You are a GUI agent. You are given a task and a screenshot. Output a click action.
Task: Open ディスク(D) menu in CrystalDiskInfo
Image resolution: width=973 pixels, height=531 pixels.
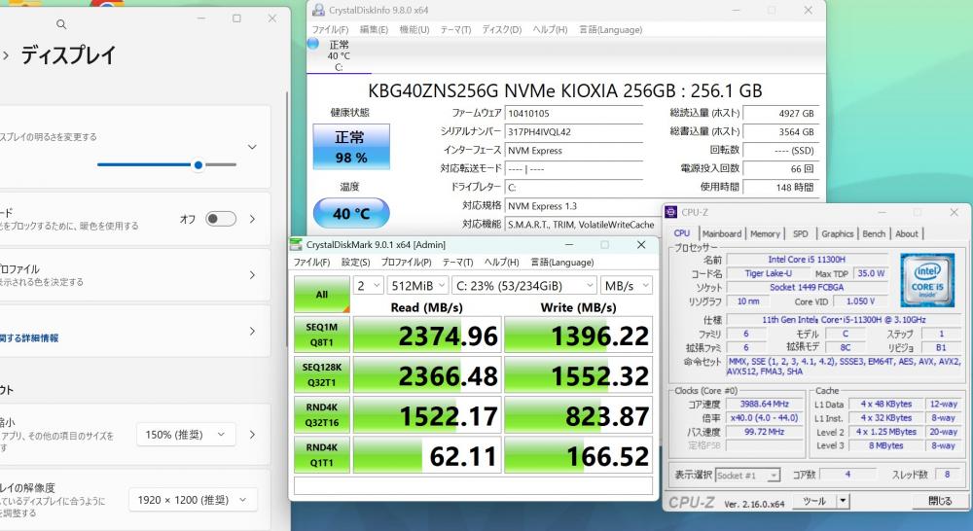tap(502, 30)
